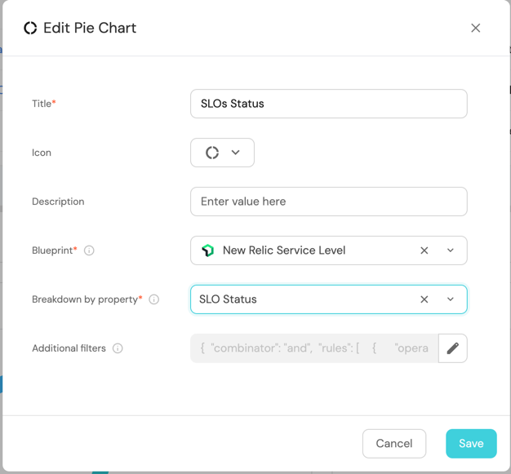Screen dimensions: 511x474
Task: Open the Icon picker pie chart icon
Action: tap(212, 153)
